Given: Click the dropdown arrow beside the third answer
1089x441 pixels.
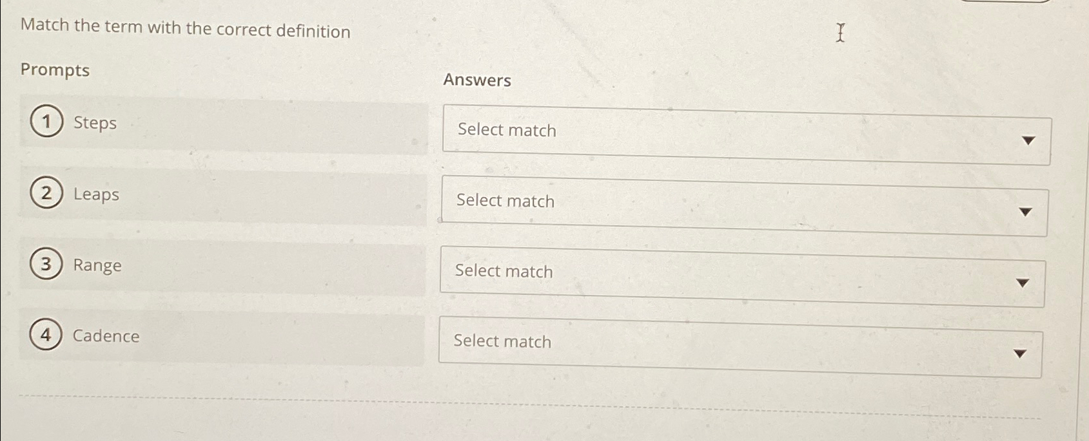Looking at the screenshot, I should pyautogui.click(x=1024, y=283).
